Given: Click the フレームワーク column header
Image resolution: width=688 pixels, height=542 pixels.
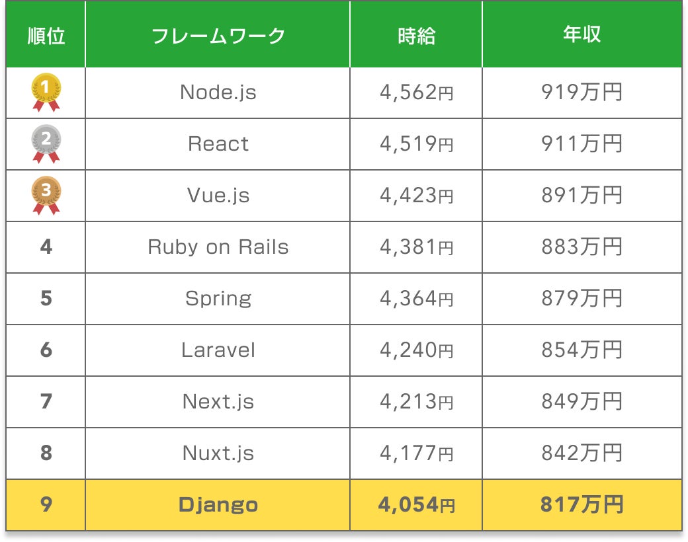Looking at the screenshot, I should 218,35.
